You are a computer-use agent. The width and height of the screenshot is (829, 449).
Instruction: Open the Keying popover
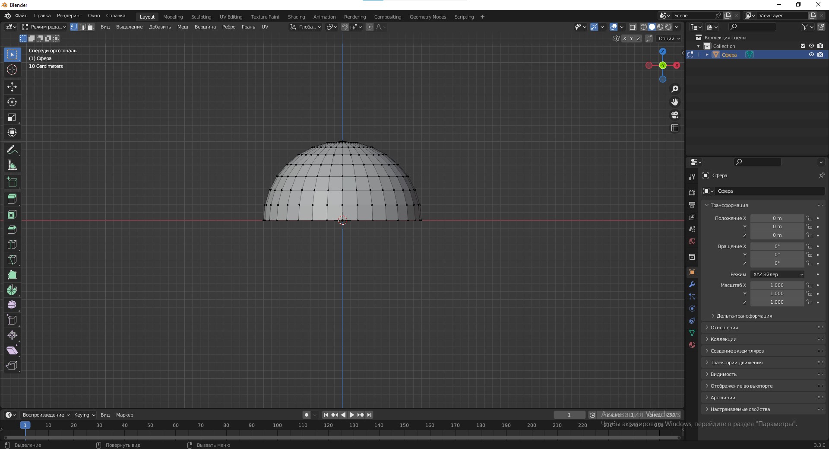84,415
